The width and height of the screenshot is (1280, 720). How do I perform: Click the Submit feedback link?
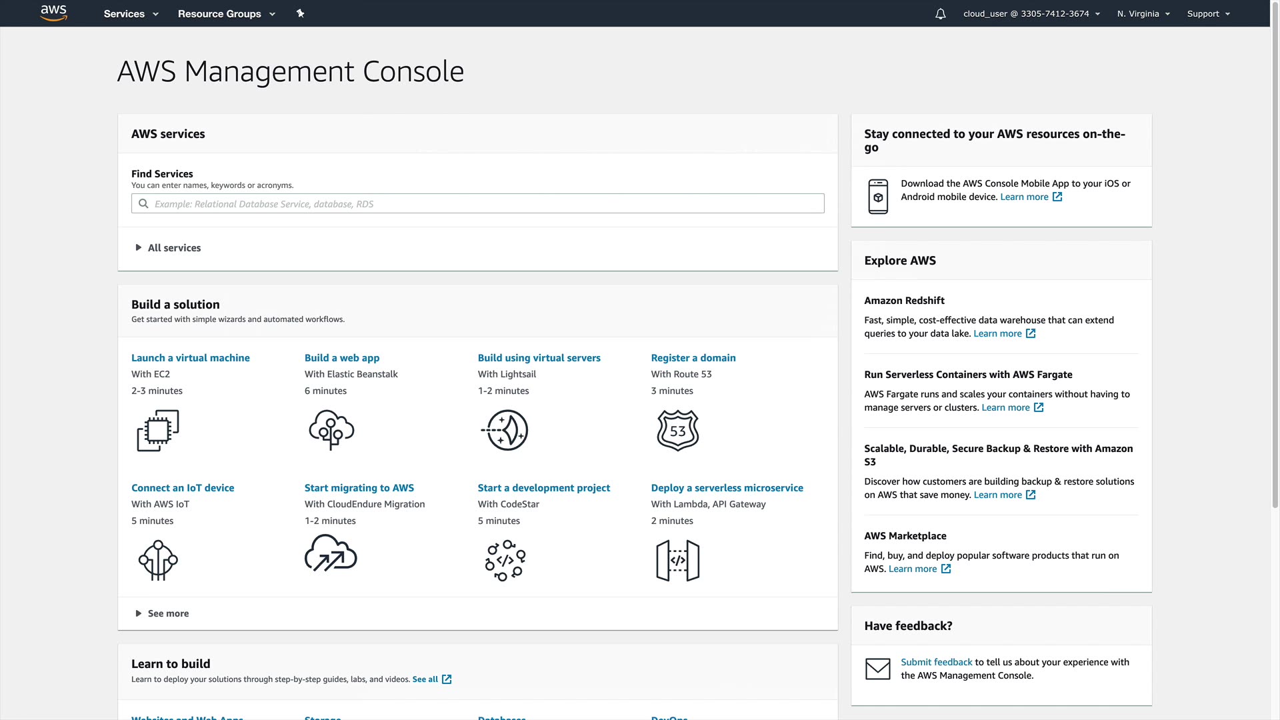click(x=936, y=662)
